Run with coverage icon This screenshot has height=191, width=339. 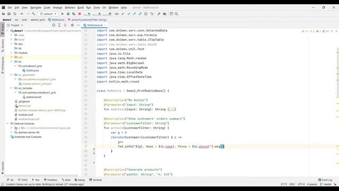tap(74, 14)
